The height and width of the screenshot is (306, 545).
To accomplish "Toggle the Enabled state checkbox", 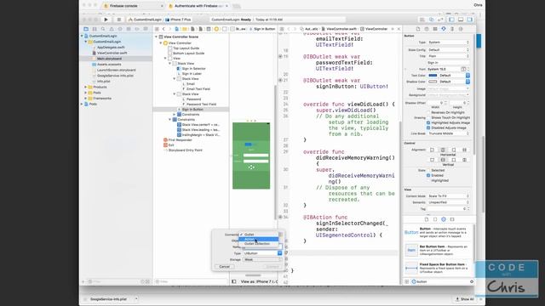I will point(428,176).
